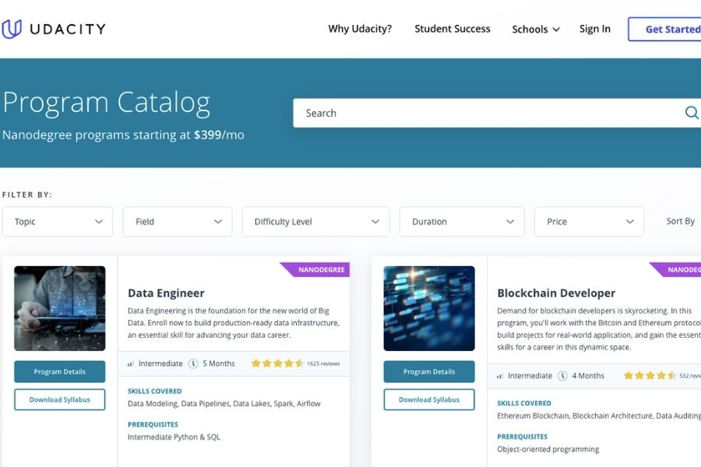Click the Program Catalog heading

[107, 103]
